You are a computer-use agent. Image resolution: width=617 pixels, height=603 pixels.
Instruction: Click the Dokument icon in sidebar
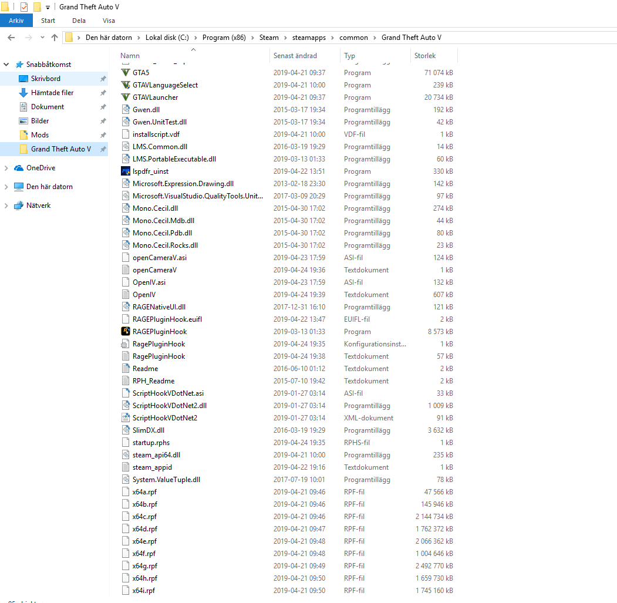(23, 107)
